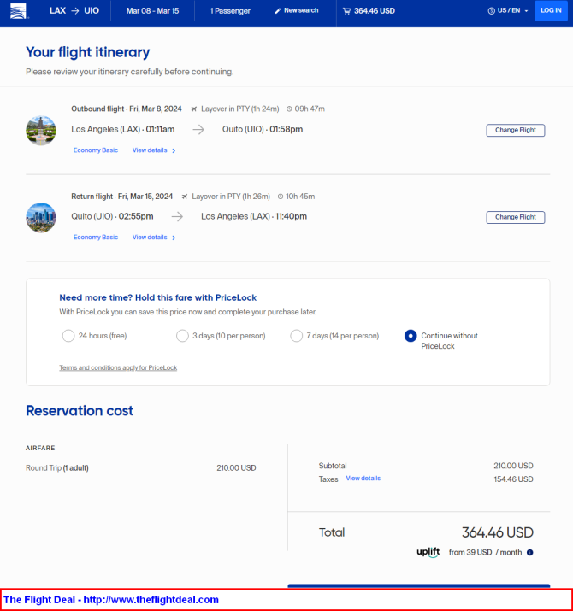
Task: Click the Copa Airlines logo
Action: click(18, 11)
